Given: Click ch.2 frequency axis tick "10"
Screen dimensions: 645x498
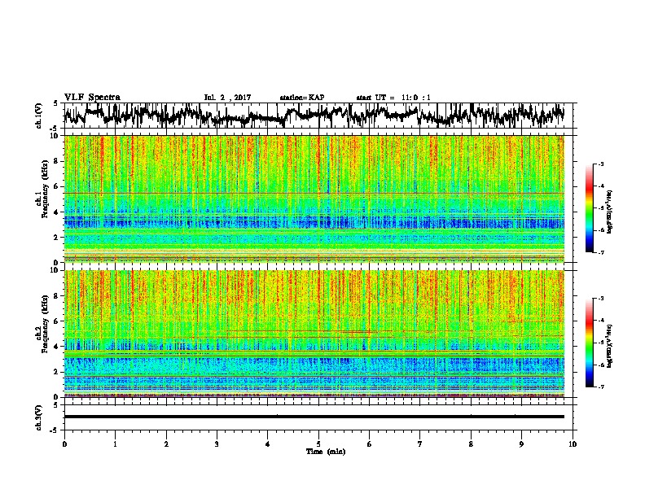Looking at the screenshot, I should (x=55, y=270).
